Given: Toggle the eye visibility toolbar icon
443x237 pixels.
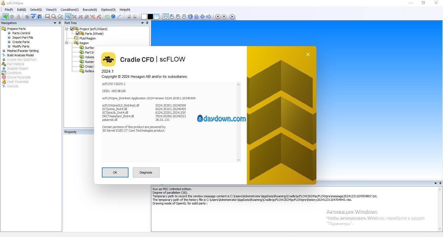Looking at the screenshot, I should click(x=27, y=17).
